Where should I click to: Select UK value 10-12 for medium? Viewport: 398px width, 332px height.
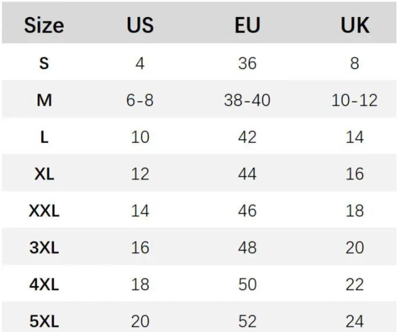click(x=355, y=100)
